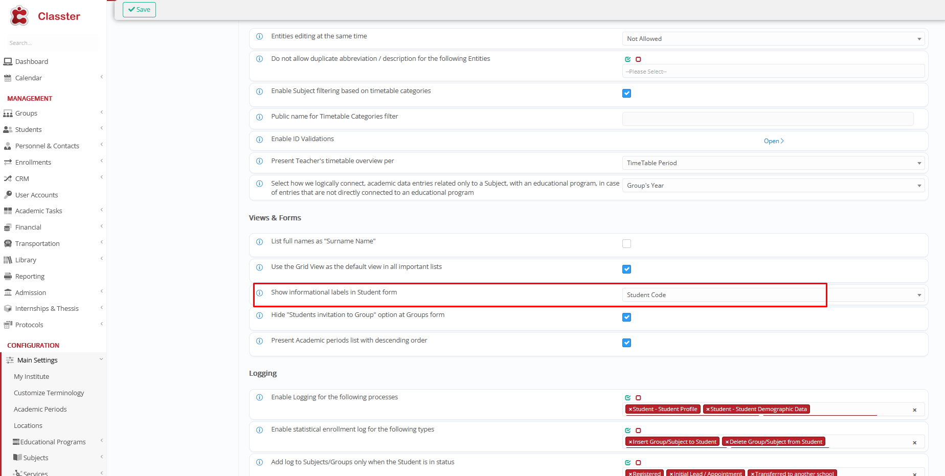945x476 pixels.
Task: Open Customize Terminology in the sidebar
Action: coord(49,393)
